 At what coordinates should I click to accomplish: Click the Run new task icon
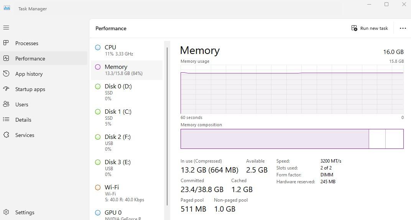354,28
